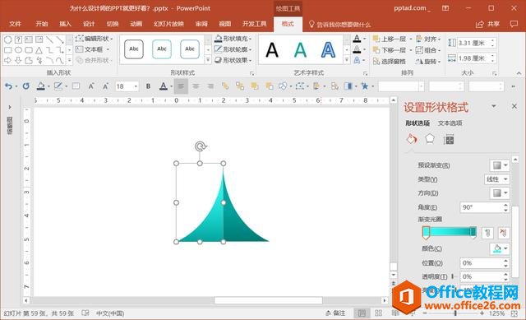The height and width of the screenshot is (320, 526).
Task: Click the angle 90° input field
Action: coord(481,207)
